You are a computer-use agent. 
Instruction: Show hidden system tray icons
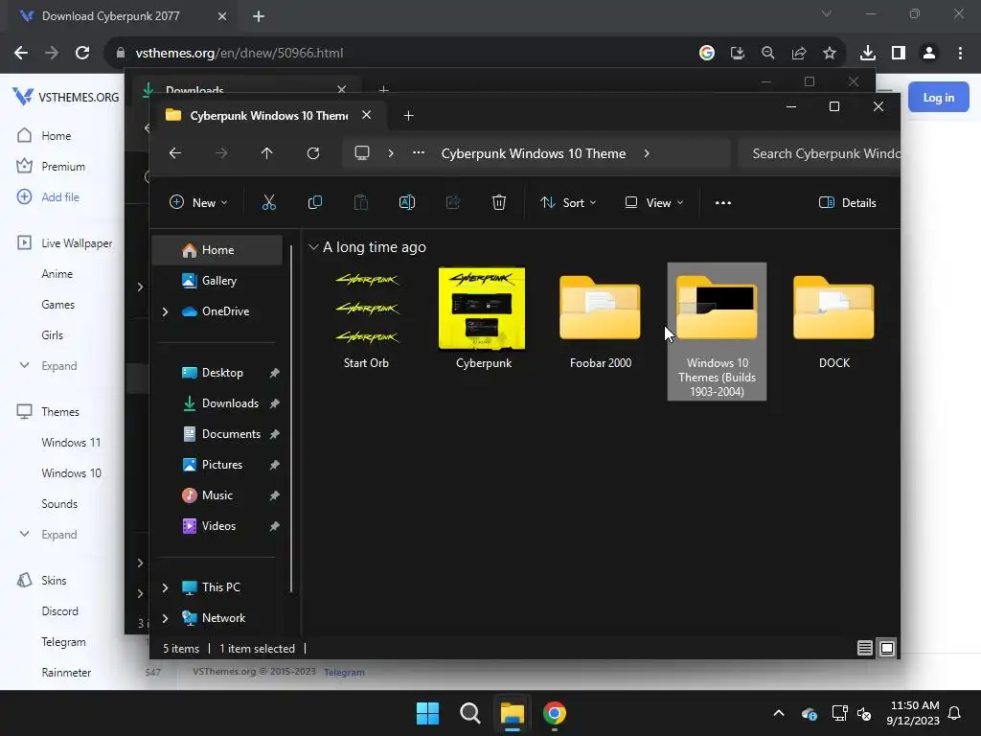(778, 713)
